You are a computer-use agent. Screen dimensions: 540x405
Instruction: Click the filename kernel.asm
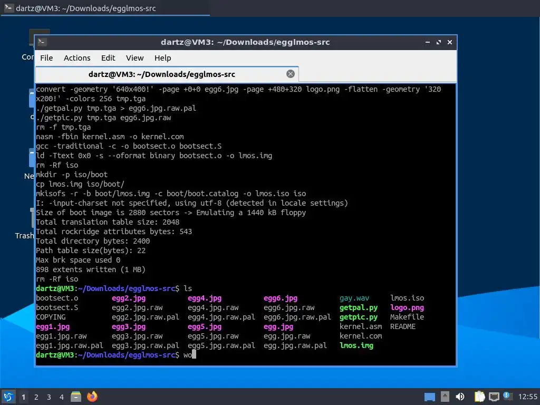(x=361, y=326)
